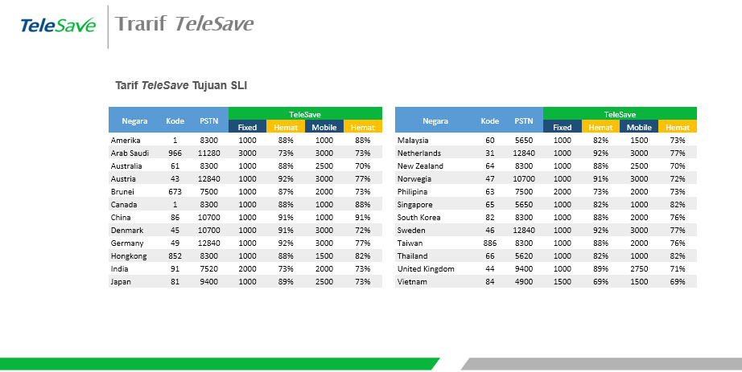Screen dimensions: 742x372
Task: Click the Denmark row name
Action: coord(127,231)
